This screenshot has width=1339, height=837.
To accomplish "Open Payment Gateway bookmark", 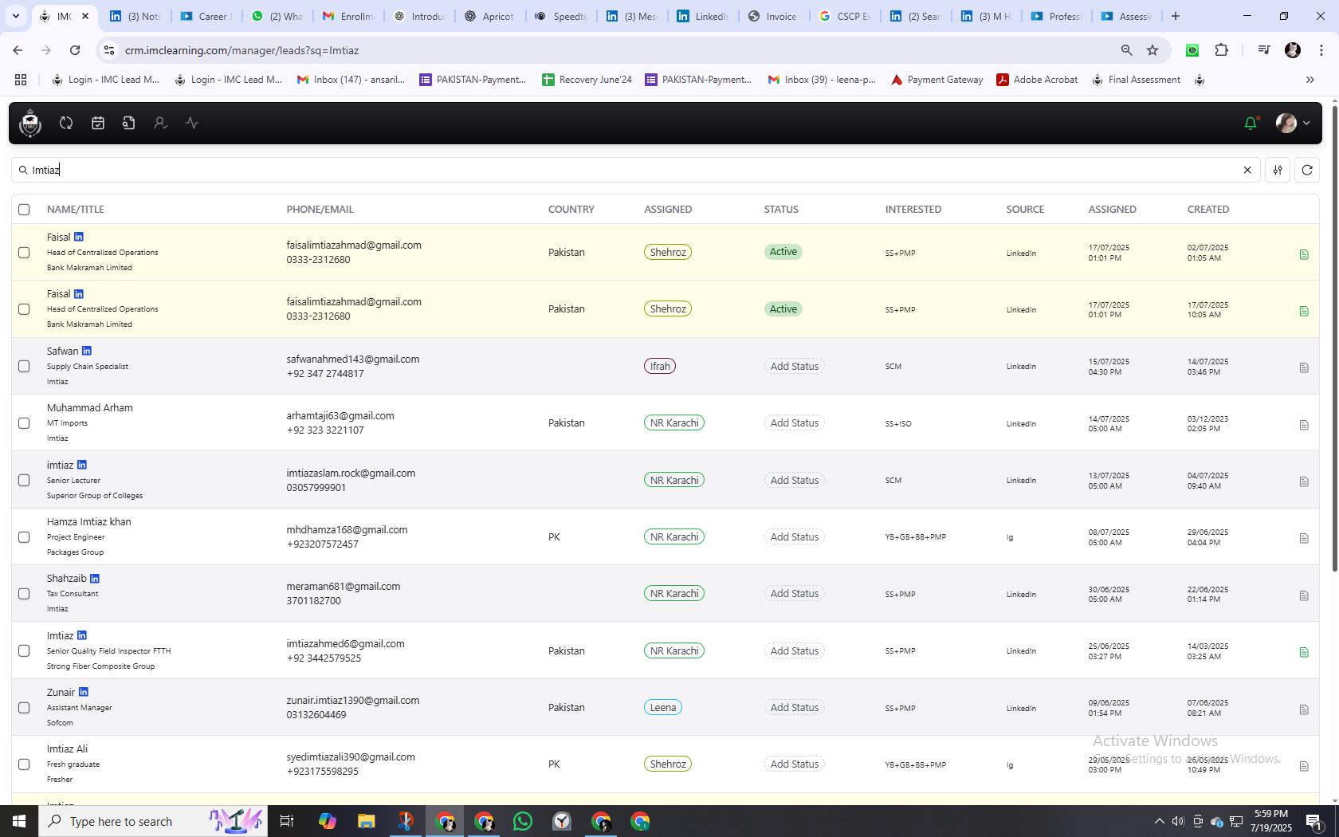I will point(937,80).
